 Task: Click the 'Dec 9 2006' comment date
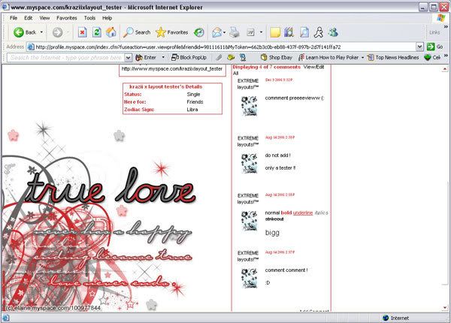(279, 80)
